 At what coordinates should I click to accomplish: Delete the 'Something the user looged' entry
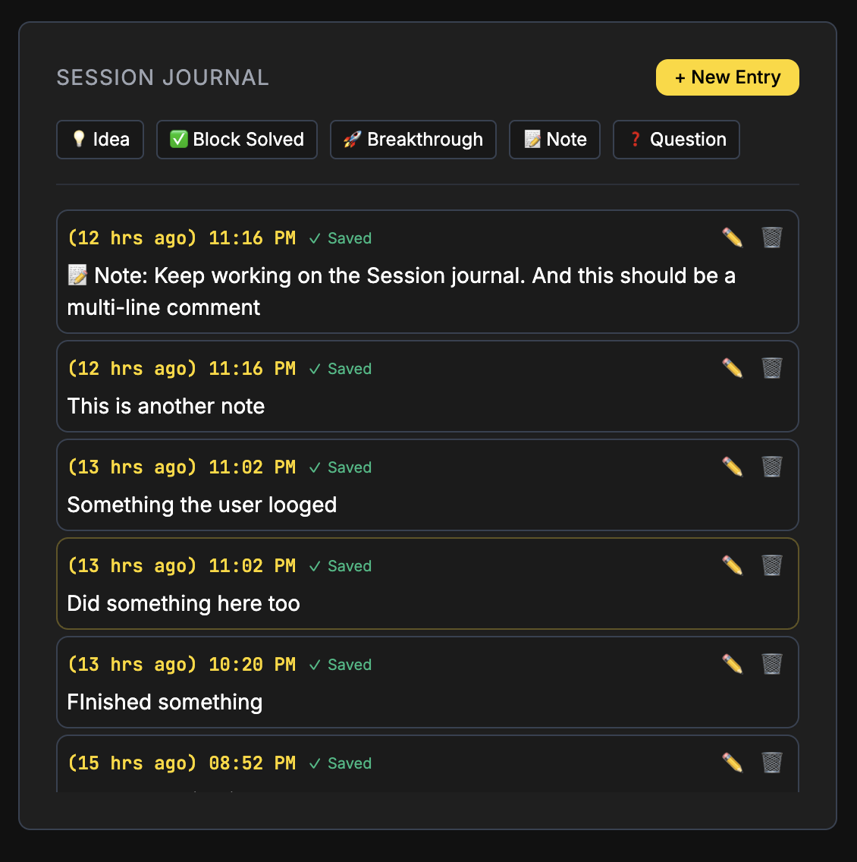[772, 467]
